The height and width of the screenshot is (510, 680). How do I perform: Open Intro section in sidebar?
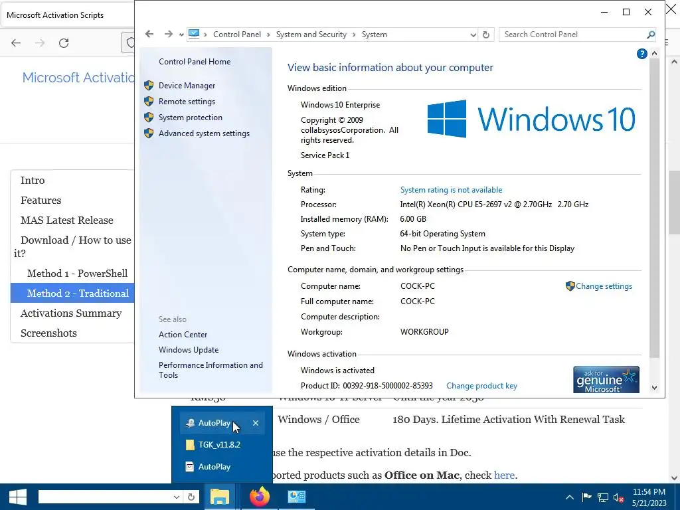pyautogui.click(x=33, y=181)
